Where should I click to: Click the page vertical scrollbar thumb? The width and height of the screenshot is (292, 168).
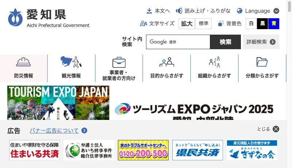[x=289, y=6]
